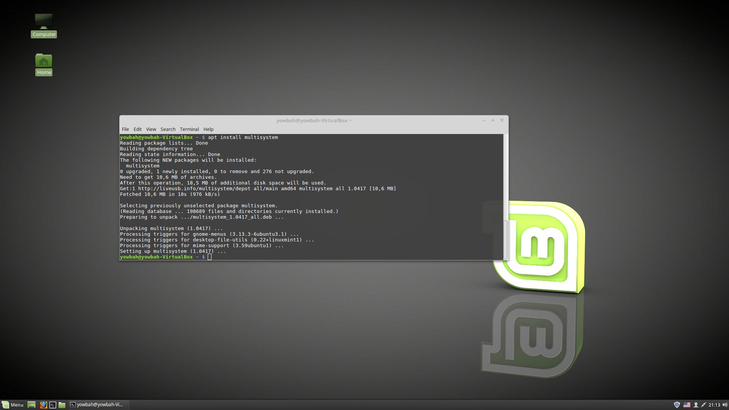Open the Home folder desktop icon
Image resolution: width=729 pixels, height=410 pixels.
pos(44,65)
